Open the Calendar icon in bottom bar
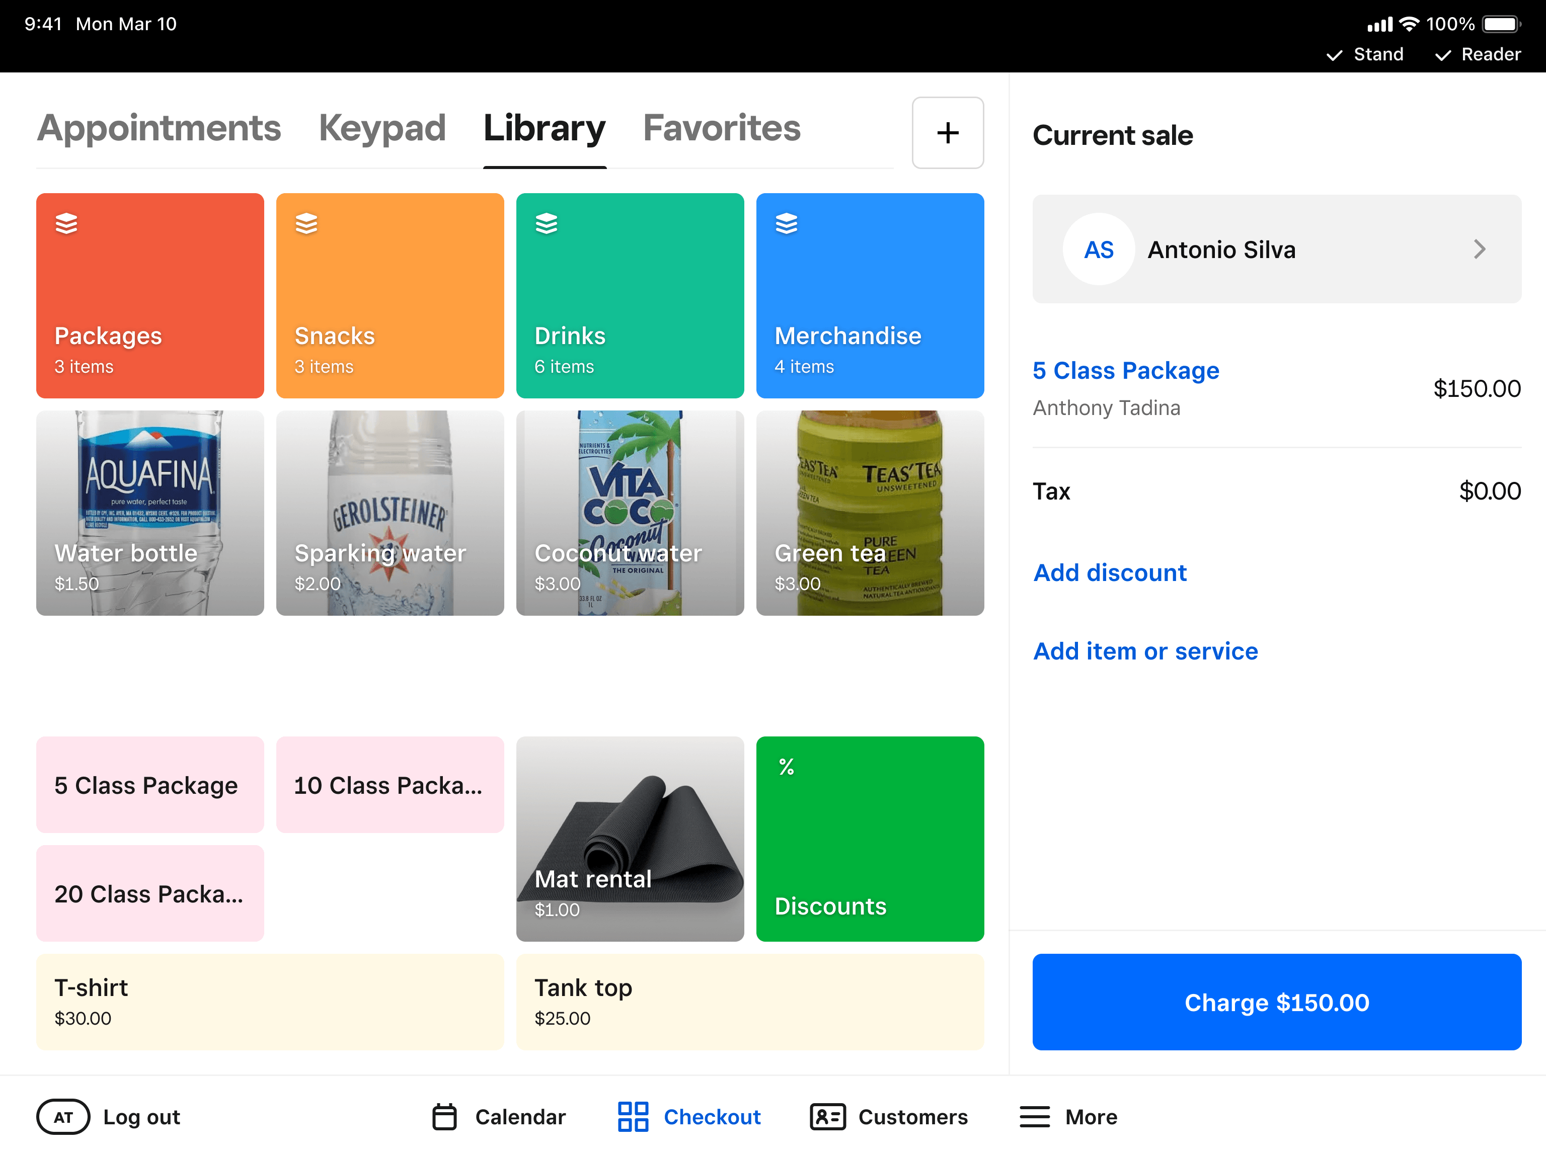Viewport: 1546px width, 1159px height. coord(444,1116)
